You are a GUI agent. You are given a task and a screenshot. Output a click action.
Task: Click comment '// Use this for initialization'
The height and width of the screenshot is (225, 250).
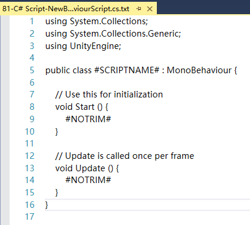[109, 94]
